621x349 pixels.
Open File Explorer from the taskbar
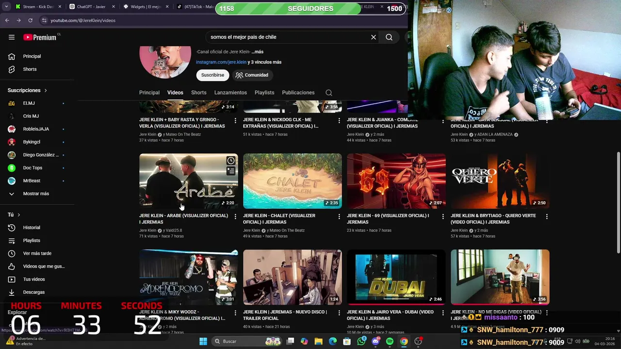coord(319,341)
